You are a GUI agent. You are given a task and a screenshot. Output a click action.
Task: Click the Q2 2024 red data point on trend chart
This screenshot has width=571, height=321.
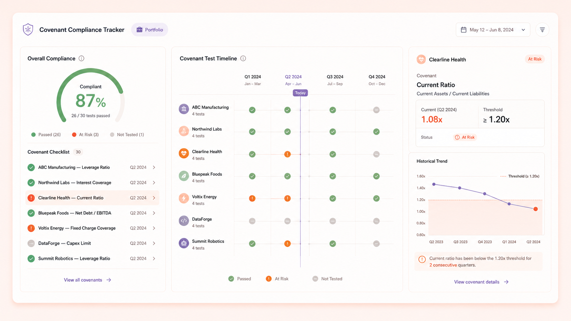tap(535, 209)
